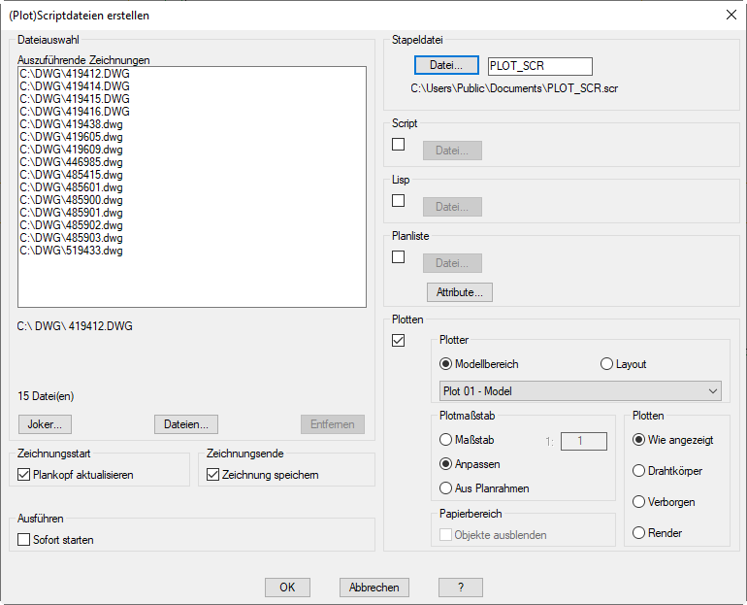The width and height of the screenshot is (747, 605).
Task: Select the Layout radio button
Action: pos(607,364)
